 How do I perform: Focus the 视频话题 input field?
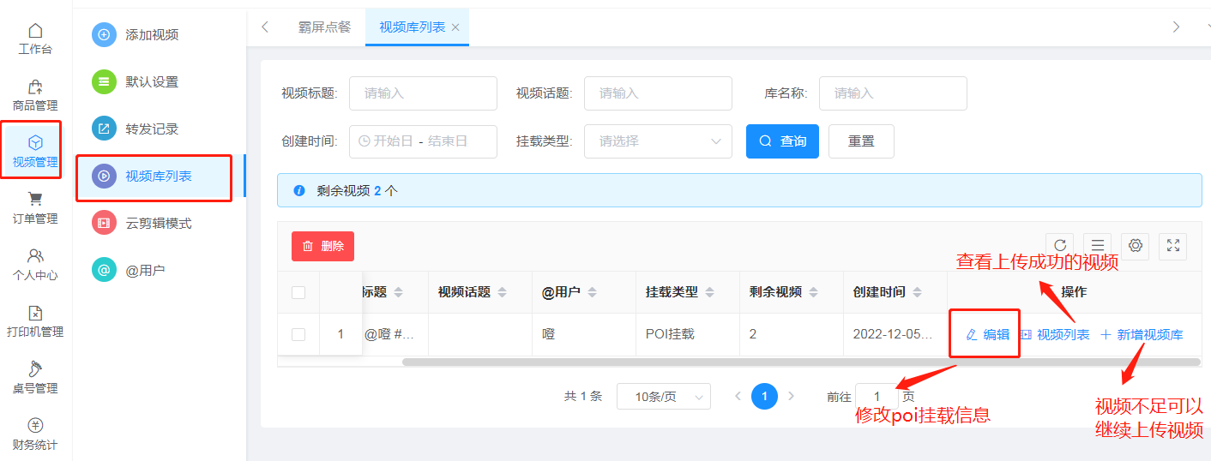point(658,93)
